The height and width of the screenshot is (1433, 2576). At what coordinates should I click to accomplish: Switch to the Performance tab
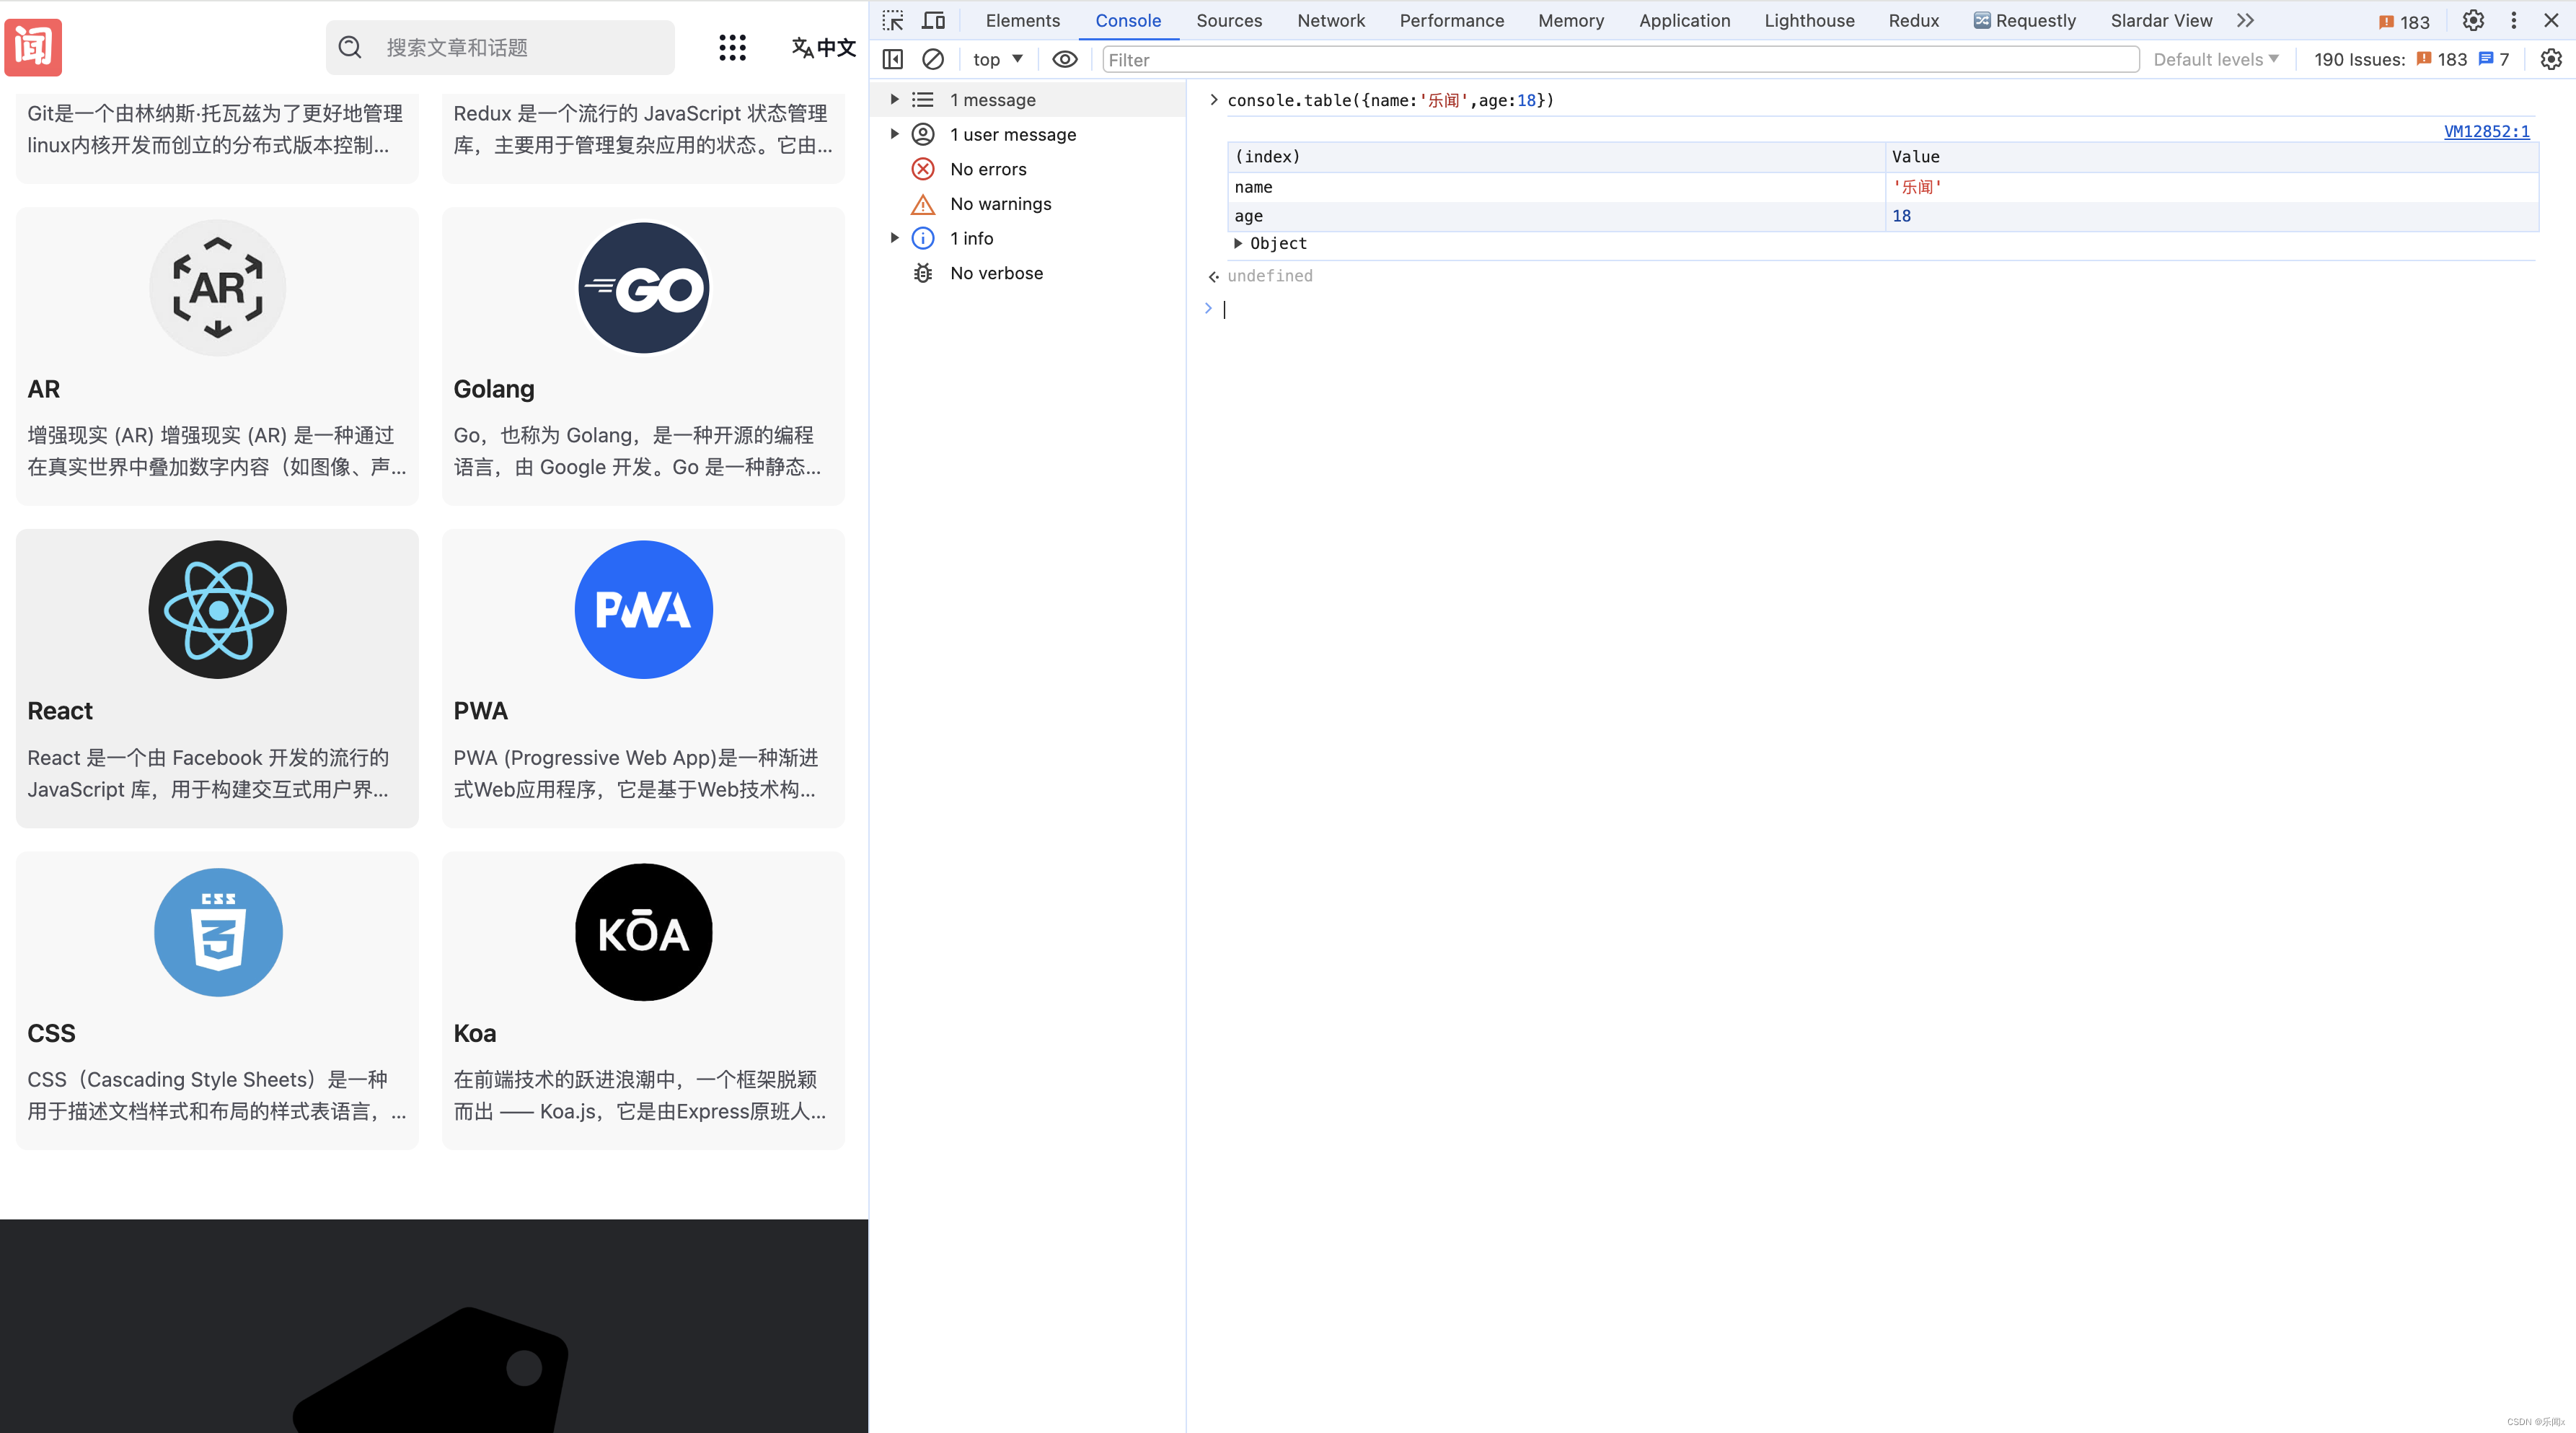pyautogui.click(x=1451, y=20)
